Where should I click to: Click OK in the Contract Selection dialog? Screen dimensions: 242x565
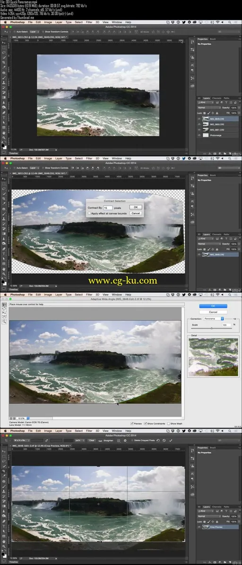pyautogui.click(x=136, y=207)
